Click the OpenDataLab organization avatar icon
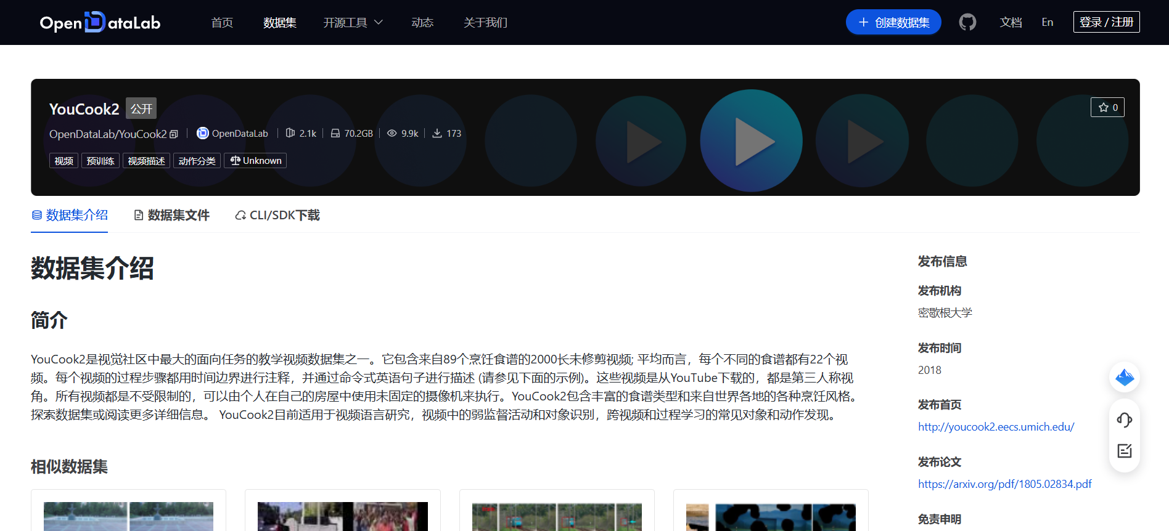The width and height of the screenshot is (1169, 531). tap(202, 133)
